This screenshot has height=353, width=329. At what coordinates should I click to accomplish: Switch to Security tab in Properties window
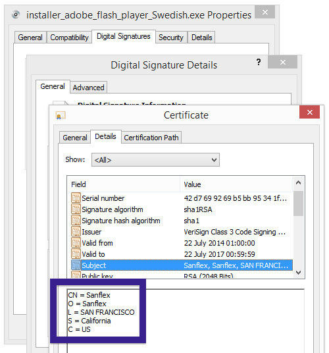pyautogui.click(x=171, y=38)
